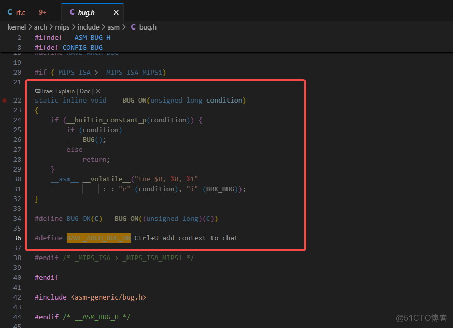Set a breakpoint in the gutter of line 26
The image size is (453, 328).
point(5,139)
